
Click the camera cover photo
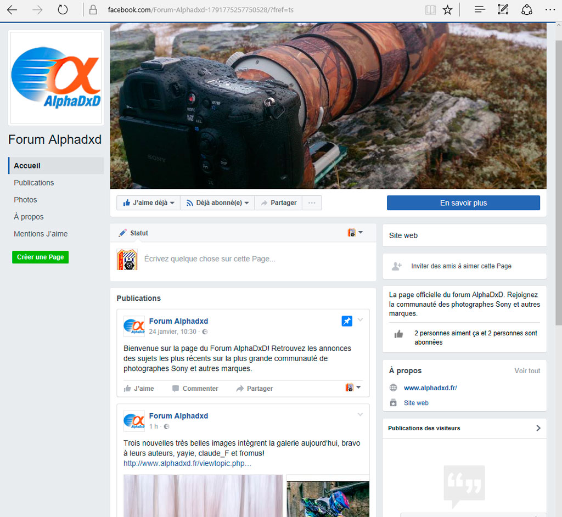click(x=328, y=106)
